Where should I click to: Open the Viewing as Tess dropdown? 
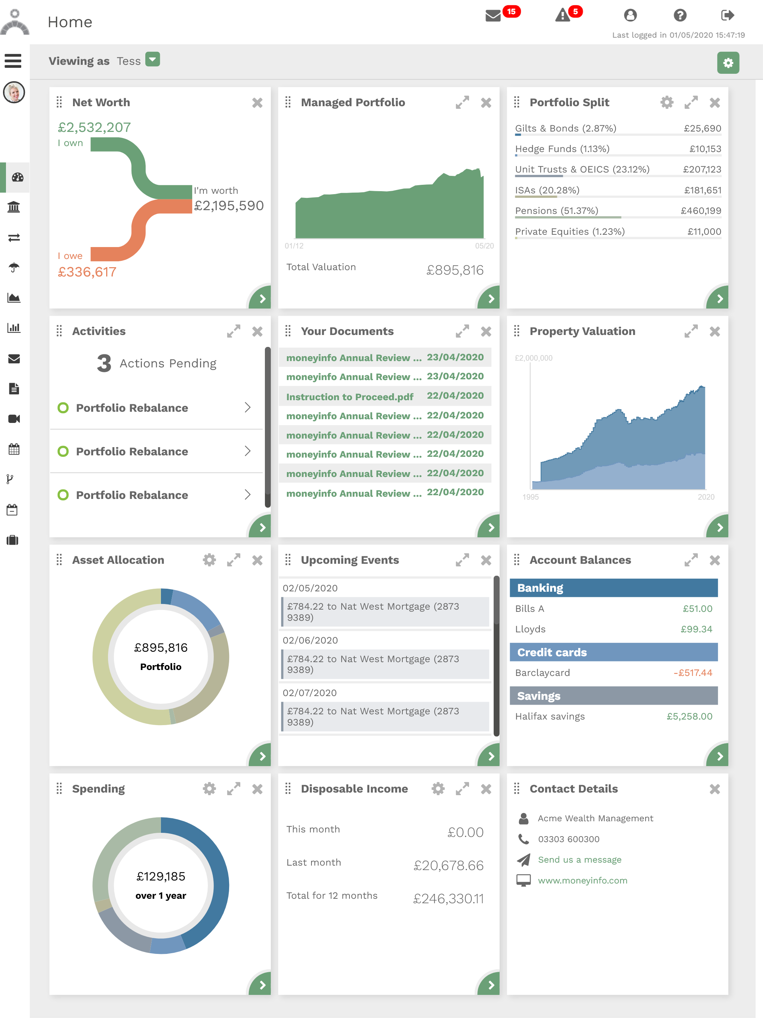152,59
